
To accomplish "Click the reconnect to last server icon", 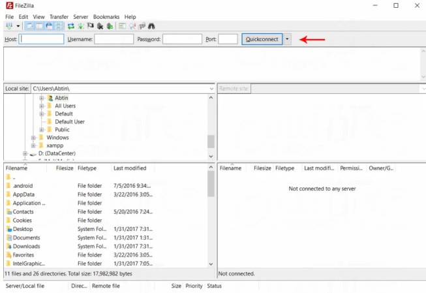I will coord(110,26).
